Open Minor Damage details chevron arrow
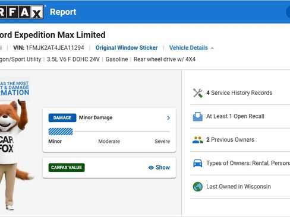The image size is (290, 217). 168,118
